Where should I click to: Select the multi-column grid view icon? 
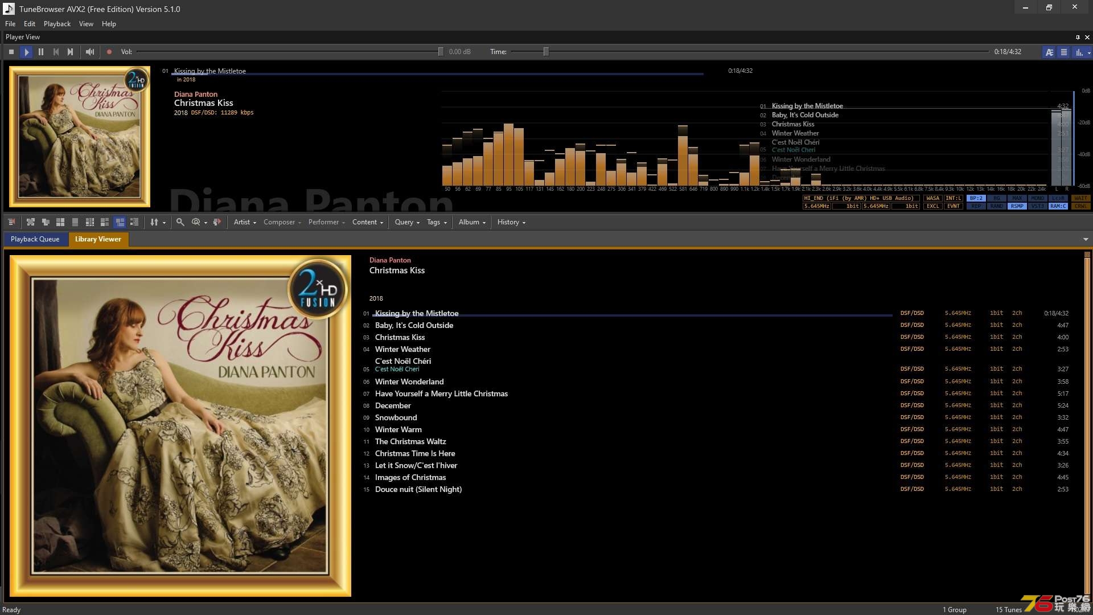pyautogui.click(x=90, y=222)
